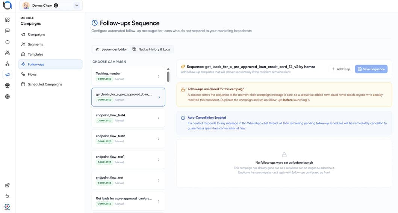This screenshot has height=213, width=398.
Task: Select the Sequences Editor tab
Action: click(111, 49)
